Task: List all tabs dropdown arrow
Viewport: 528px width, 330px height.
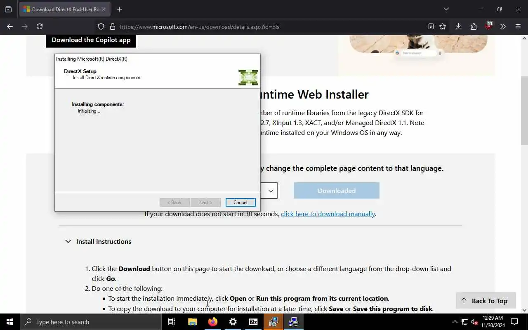Action: pyautogui.click(x=446, y=9)
